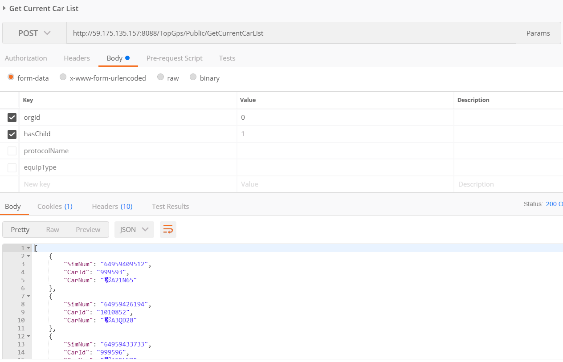563x362 pixels.
Task: Click the wrap lines icon in response toolbar
Action: (x=168, y=229)
